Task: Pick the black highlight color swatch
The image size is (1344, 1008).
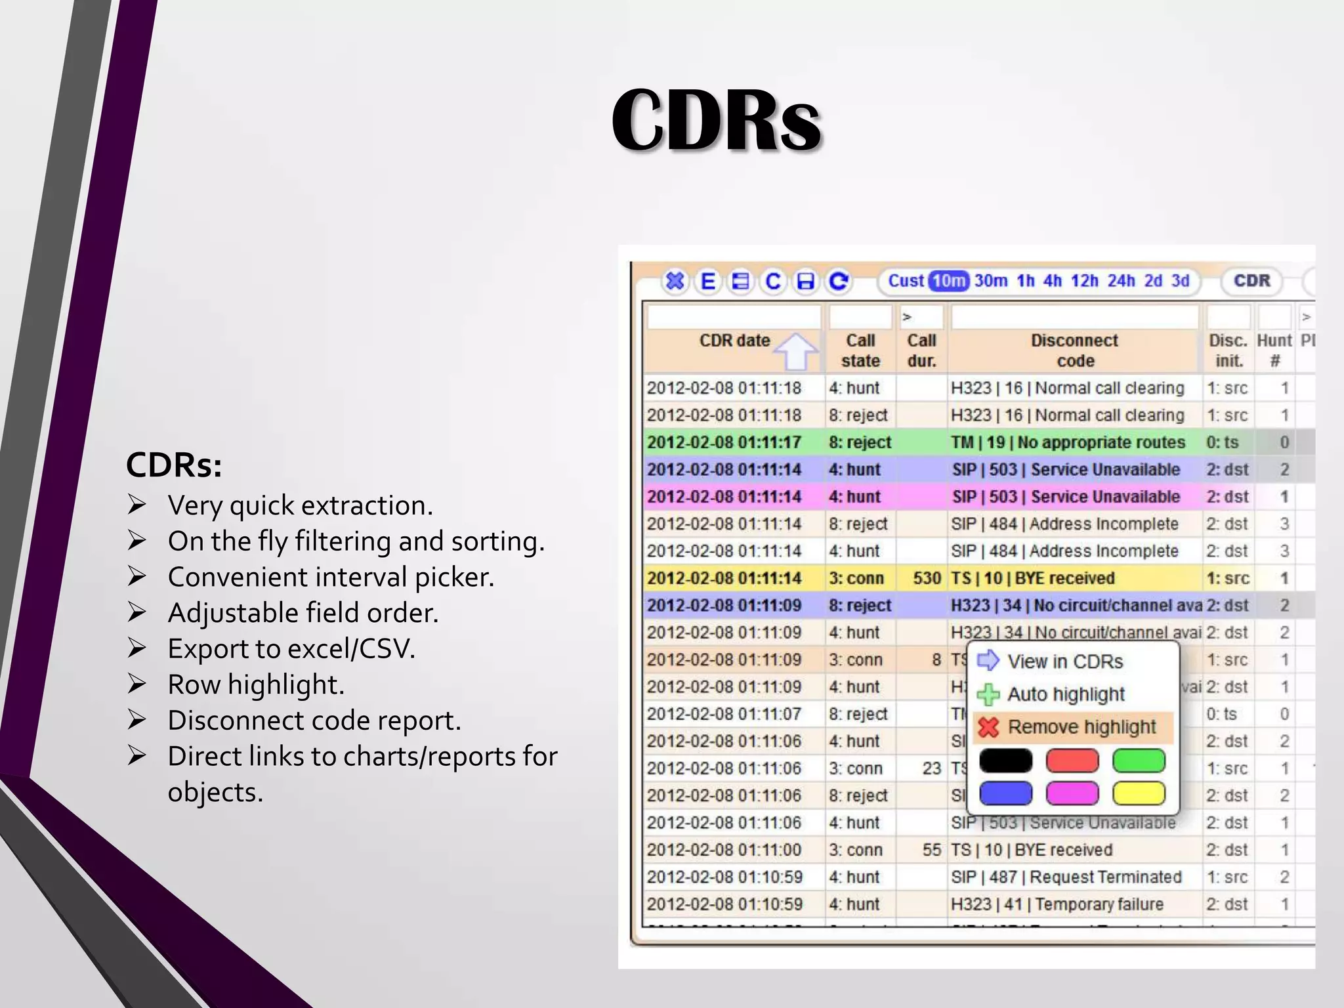Action: 1005,761
